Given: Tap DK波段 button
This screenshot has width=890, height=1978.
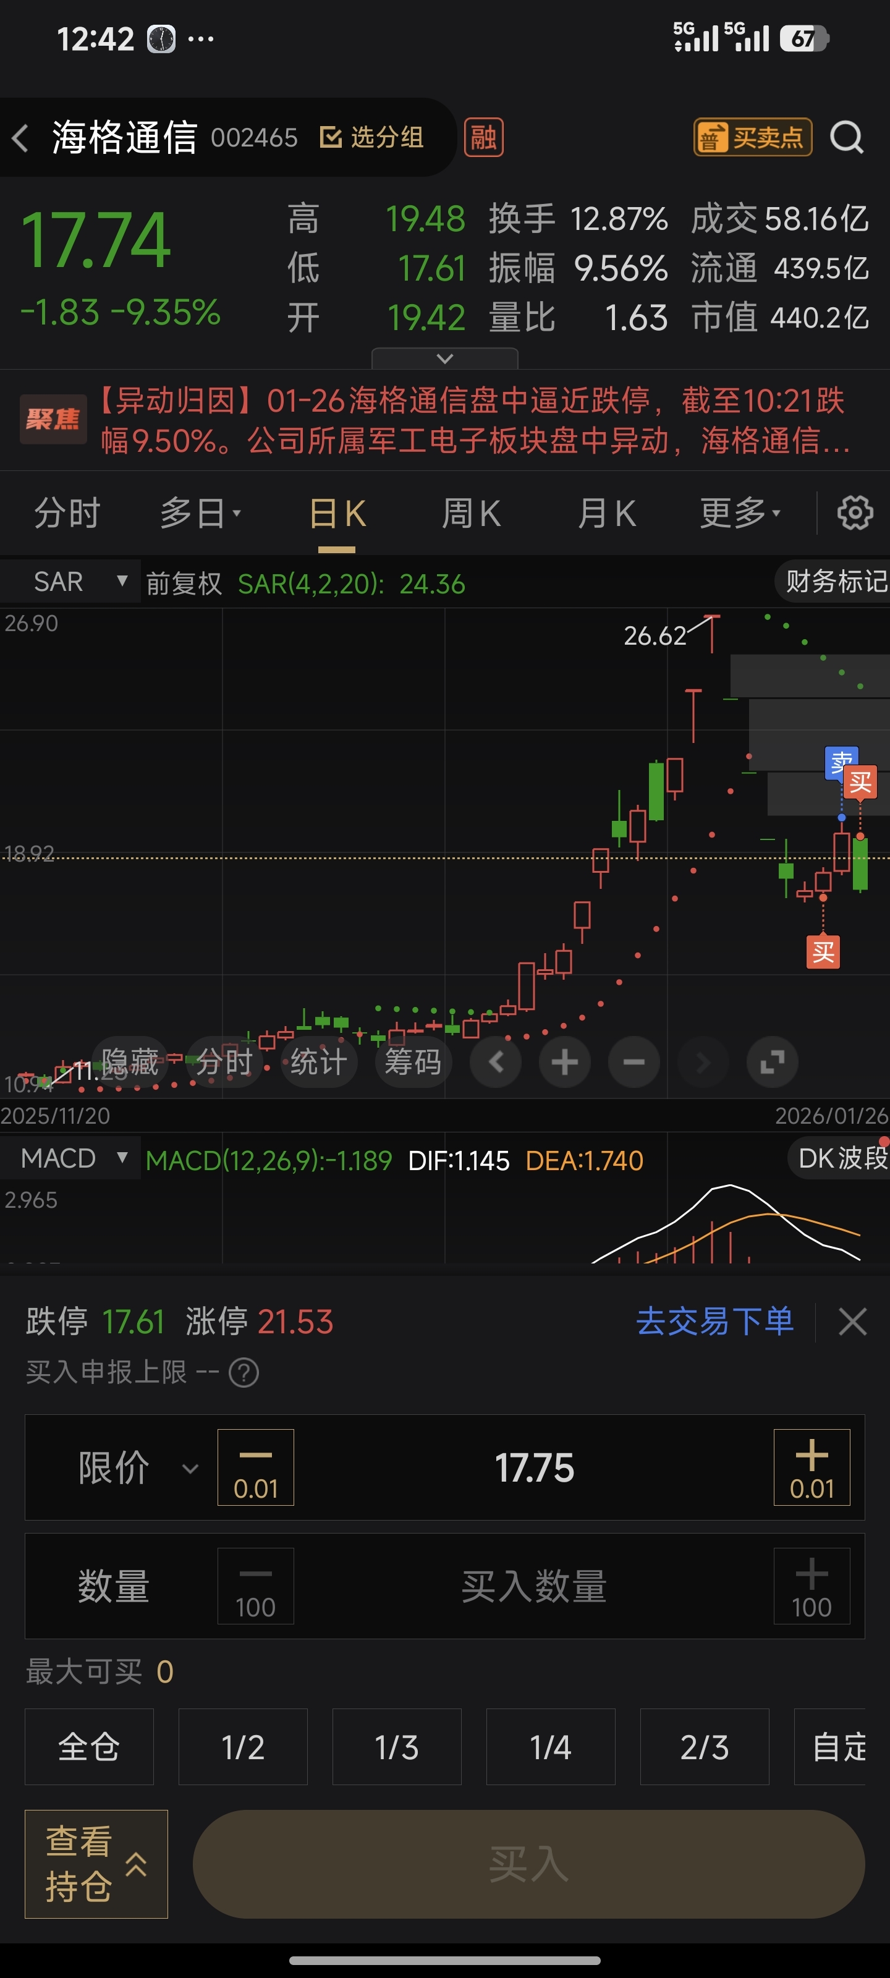Looking at the screenshot, I should (x=839, y=1158).
